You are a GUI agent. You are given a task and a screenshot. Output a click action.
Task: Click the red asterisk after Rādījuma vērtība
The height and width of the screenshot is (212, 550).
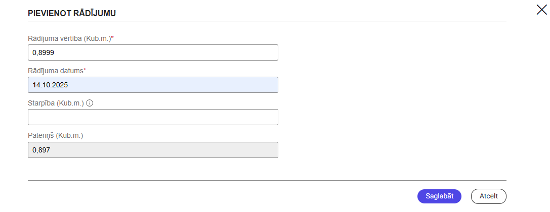(x=112, y=38)
